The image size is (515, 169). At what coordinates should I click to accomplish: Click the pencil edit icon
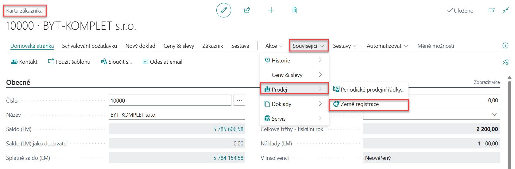[x=224, y=10]
